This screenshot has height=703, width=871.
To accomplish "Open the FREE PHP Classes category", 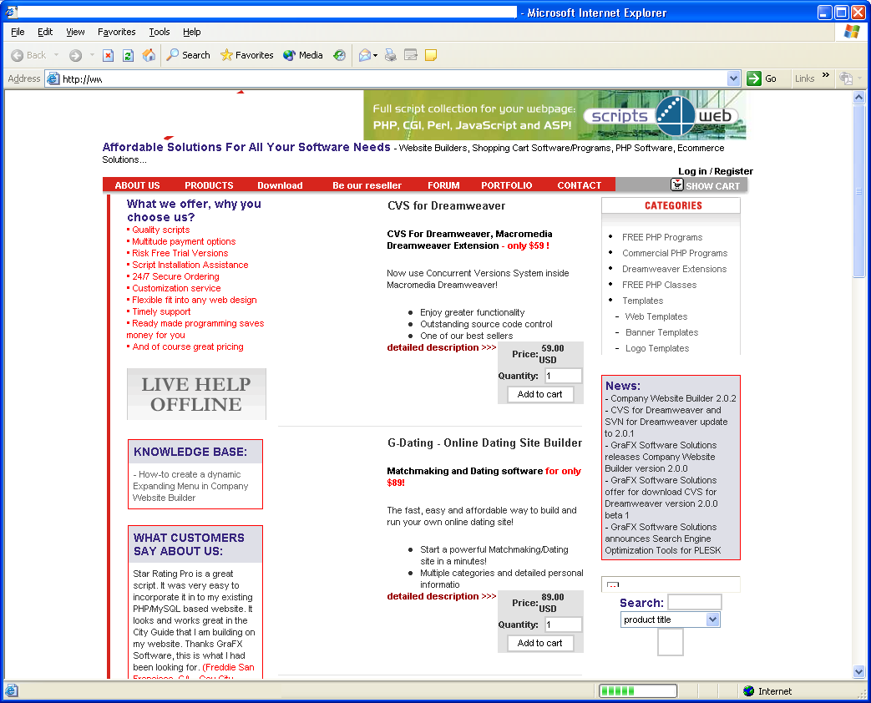I will click(660, 285).
